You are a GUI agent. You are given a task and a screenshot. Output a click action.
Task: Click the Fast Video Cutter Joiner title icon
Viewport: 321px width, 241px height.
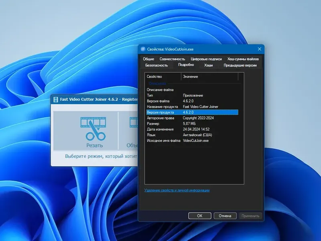pyautogui.click(x=56, y=100)
